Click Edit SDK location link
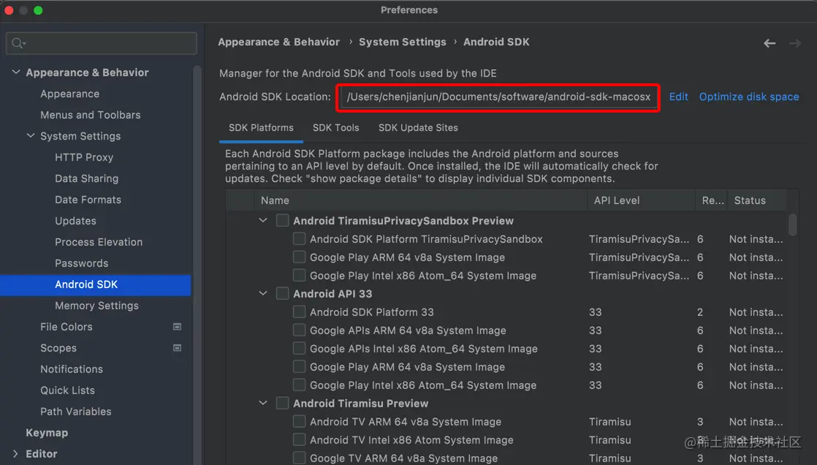The height and width of the screenshot is (465, 817). [x=678, y=97]
